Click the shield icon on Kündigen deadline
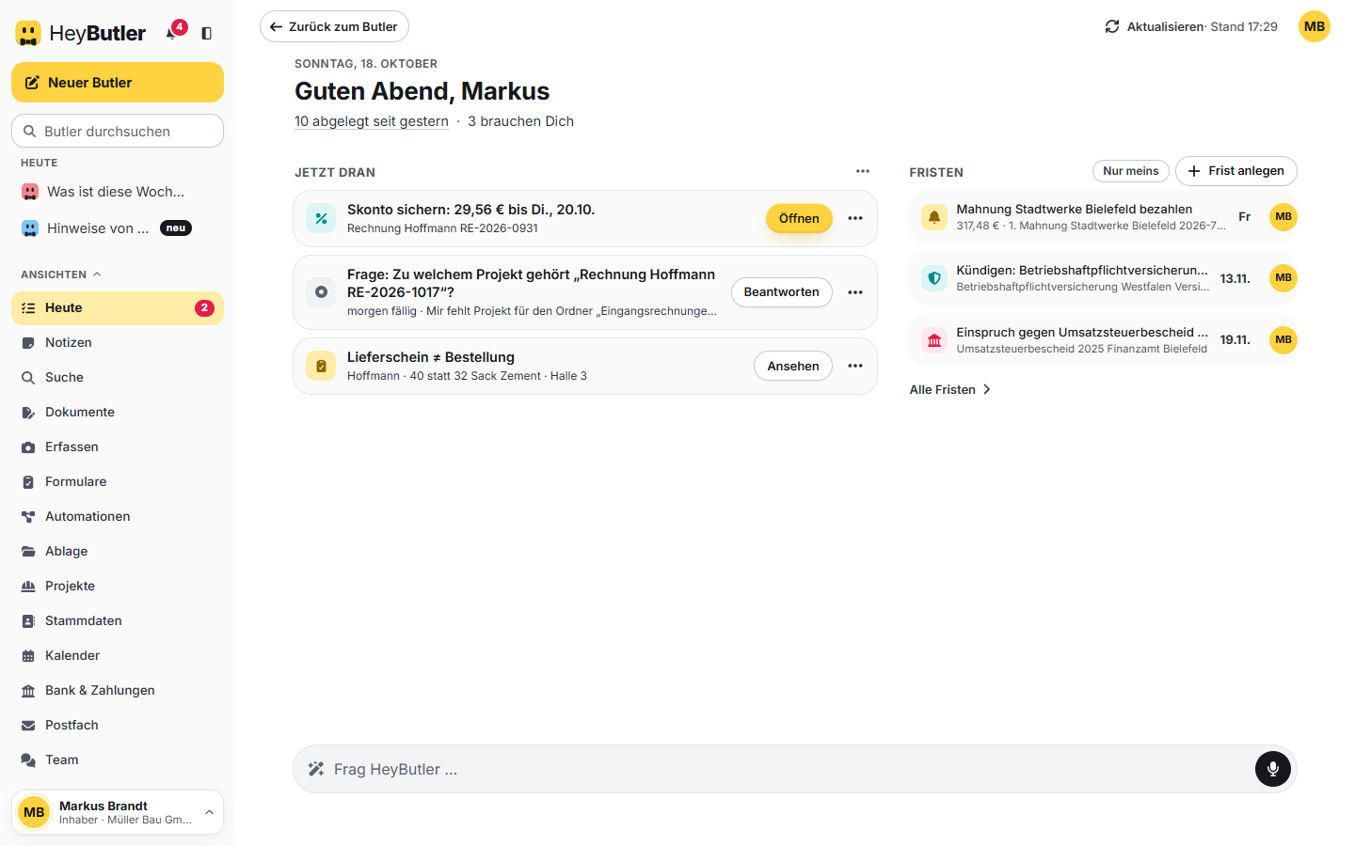Image resolution: width=1355 pixels, height=846 pixels. (x=933, y=278)
